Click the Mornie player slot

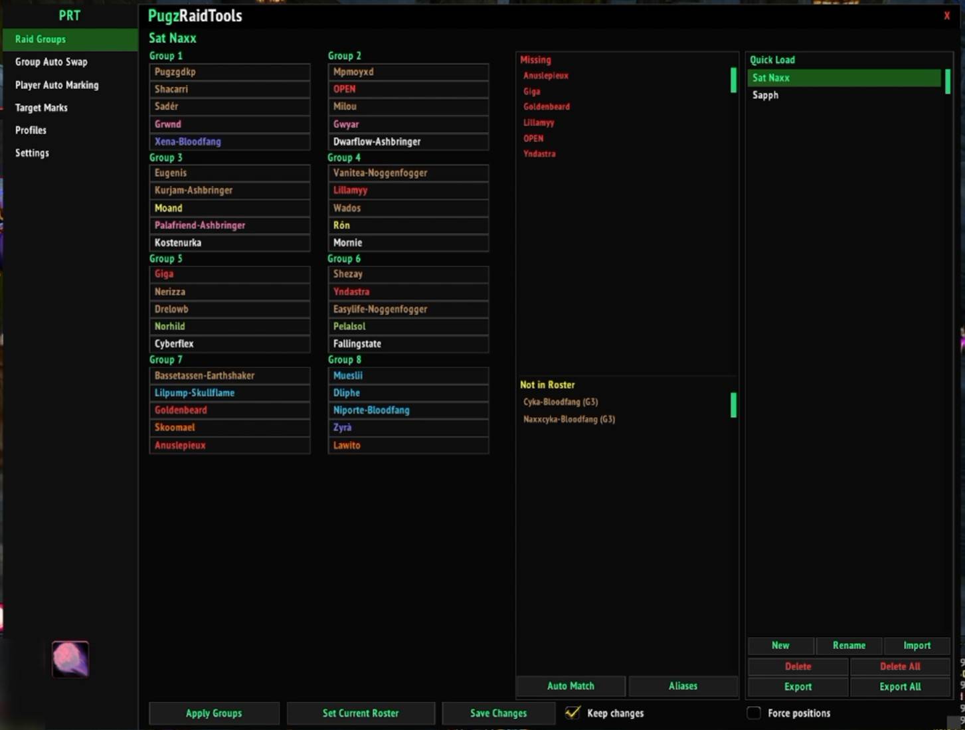408,242
